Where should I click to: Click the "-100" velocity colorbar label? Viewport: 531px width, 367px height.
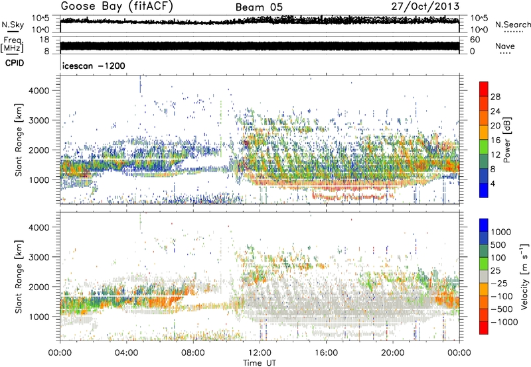[x=502, y=296]
